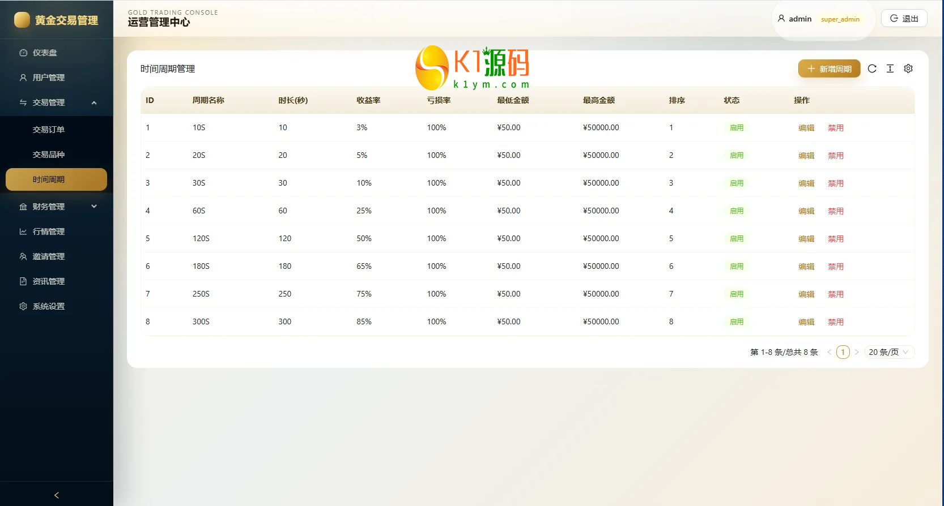
Task: Open 邀请管理 menu item
Action: click(57, 256)
